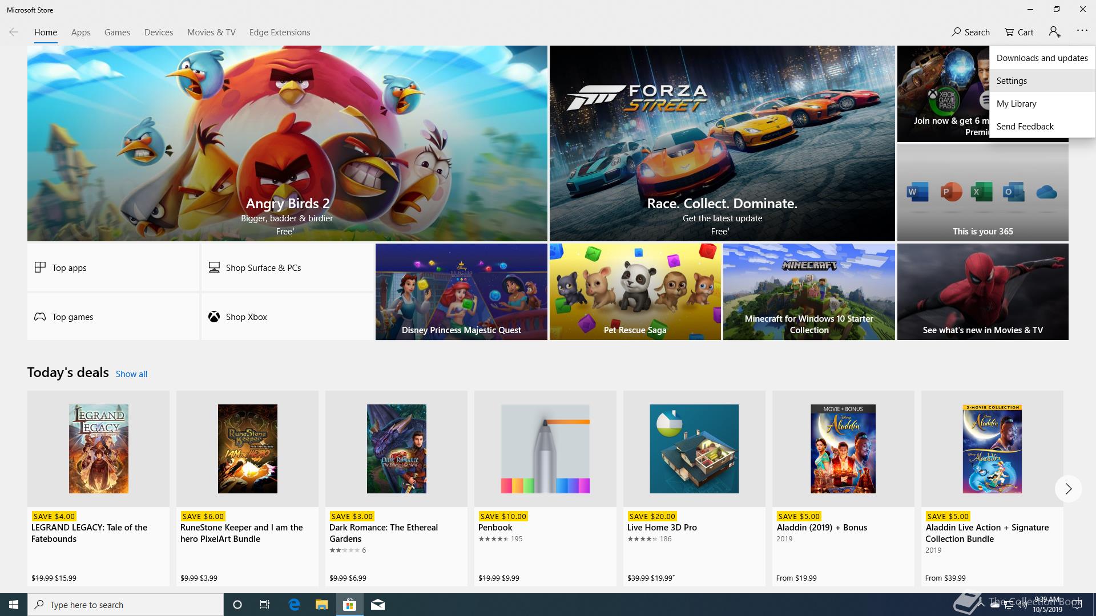Open the Mail app from the taskbar
Viewport: 1096px width, 616px height.
[x=378, y=605]
